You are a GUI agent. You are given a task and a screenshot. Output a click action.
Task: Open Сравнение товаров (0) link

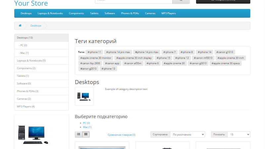122,135
